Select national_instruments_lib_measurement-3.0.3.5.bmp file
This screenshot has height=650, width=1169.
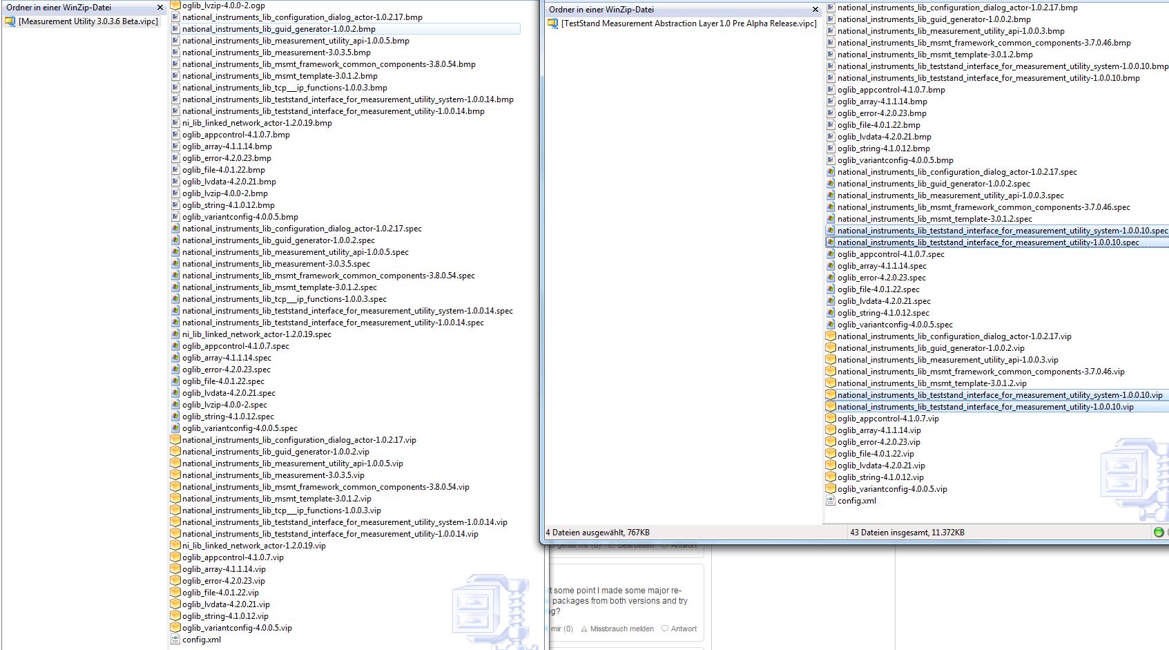[x=276, y=52]
